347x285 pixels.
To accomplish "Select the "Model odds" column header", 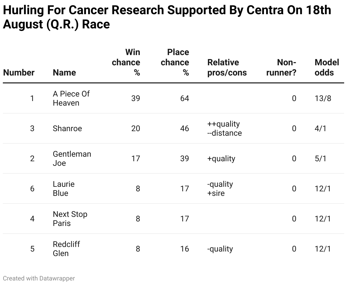I will tap(327, 68).
